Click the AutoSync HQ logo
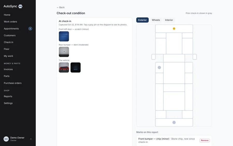The height and width of the screenshot is (146, 233). point(13,6)
